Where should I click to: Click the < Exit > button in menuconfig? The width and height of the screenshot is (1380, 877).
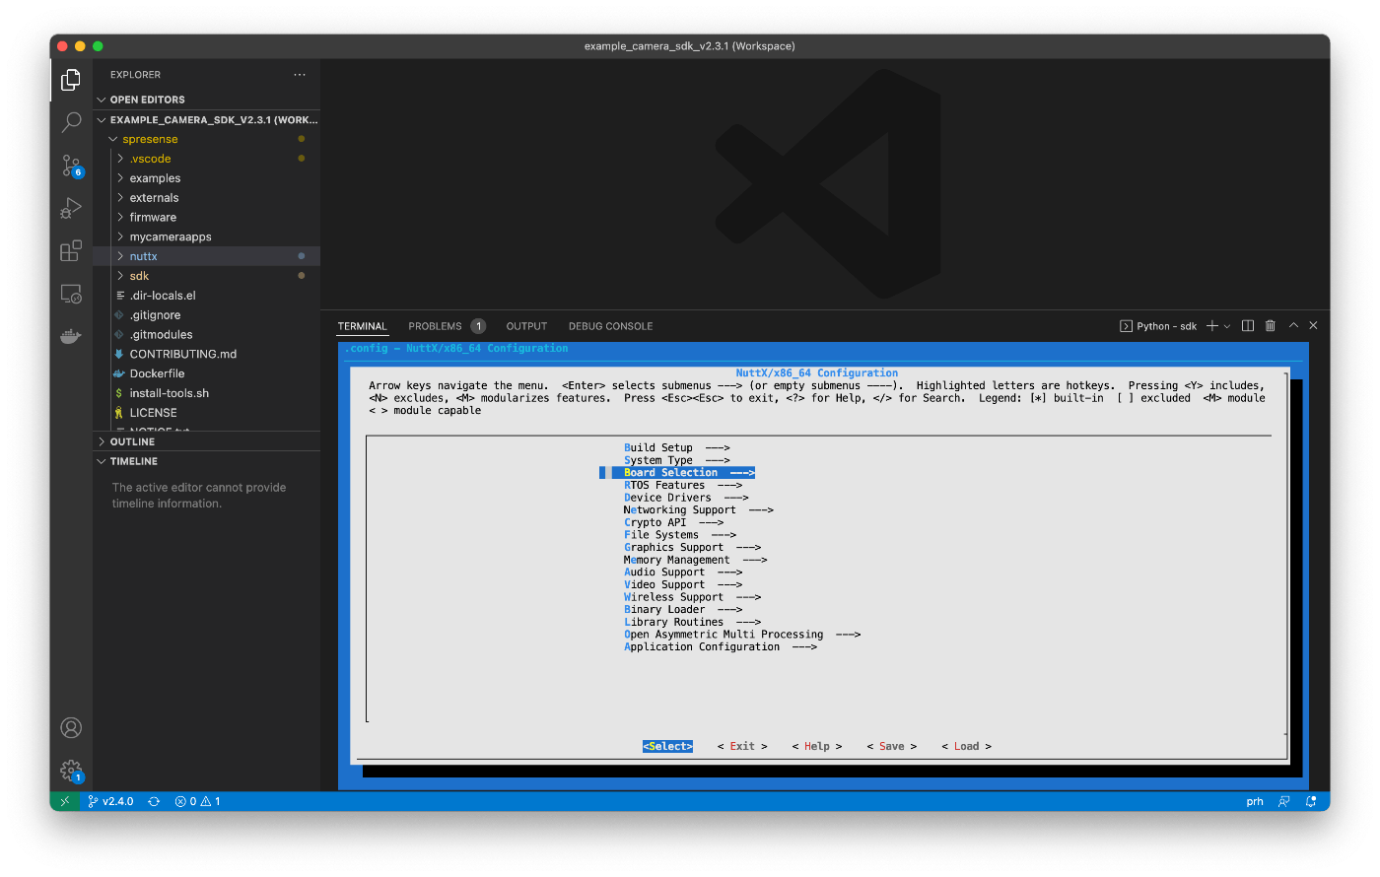[x=742, y=746]
